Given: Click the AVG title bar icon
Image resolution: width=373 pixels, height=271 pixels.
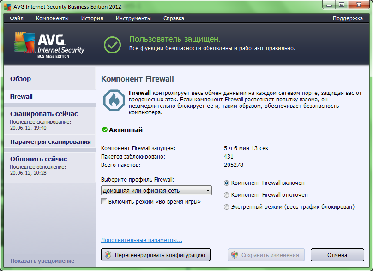Looking at the screenshot, I should click(x=7, y=6).
